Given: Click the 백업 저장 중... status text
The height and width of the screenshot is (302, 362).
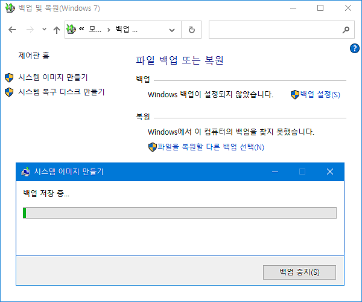Looking at the screenshot, I should pyautogui.click(x=46, y=193).
